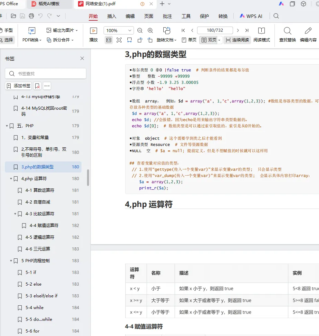Open 输出为图片 export dropdown
The image size is (319, 336).
point(62,30)
